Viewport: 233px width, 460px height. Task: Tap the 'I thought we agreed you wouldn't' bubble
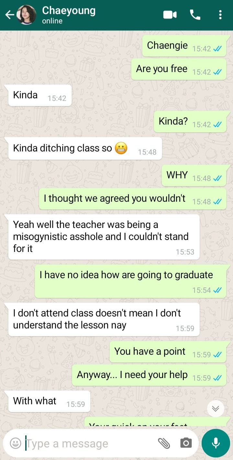tap(133, 199)
